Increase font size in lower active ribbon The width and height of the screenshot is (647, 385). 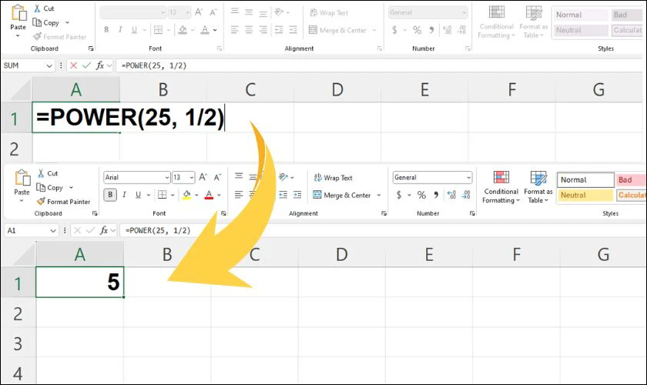pos(203,177)
